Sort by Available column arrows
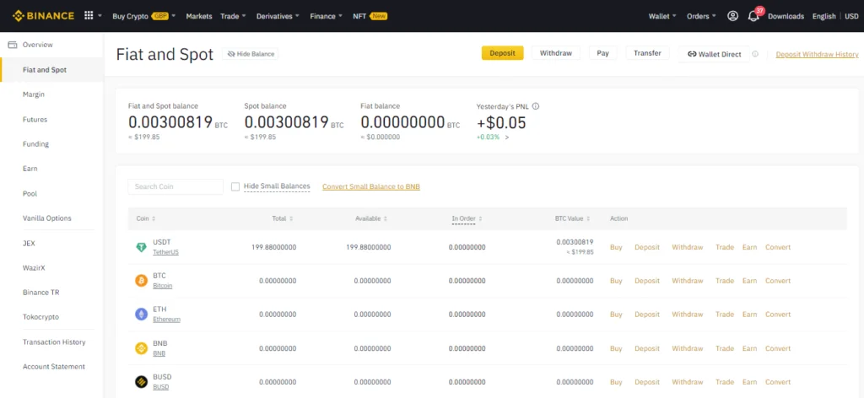864x398 pixels. tap(385, 218)
